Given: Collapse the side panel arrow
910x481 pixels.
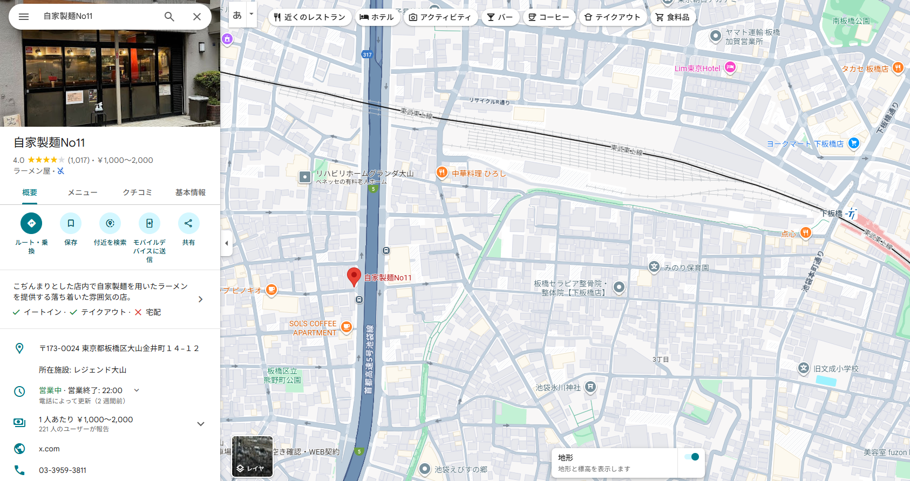Looking at the screenshot, I should click(227, 243).
